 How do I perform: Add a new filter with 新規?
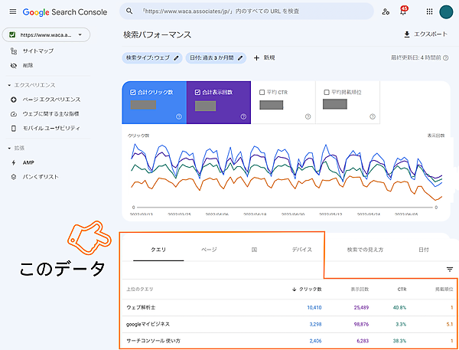click(264, 57)
